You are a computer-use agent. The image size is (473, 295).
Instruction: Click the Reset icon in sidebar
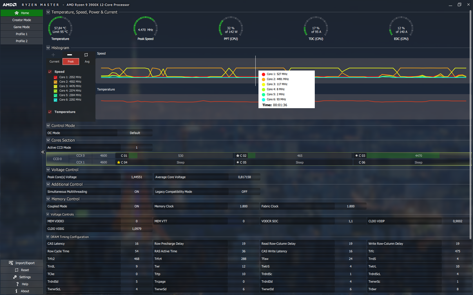[x=17, y=270]
